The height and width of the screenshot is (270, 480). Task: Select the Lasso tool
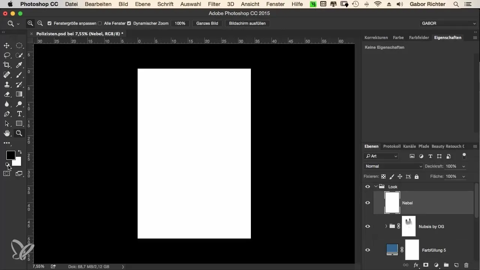point(7,55)
